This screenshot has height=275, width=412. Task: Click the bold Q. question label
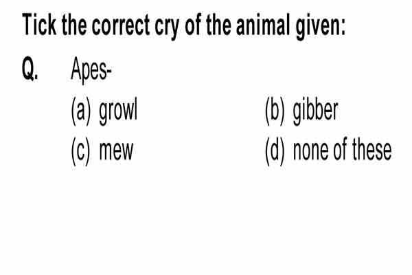(30, 69)
